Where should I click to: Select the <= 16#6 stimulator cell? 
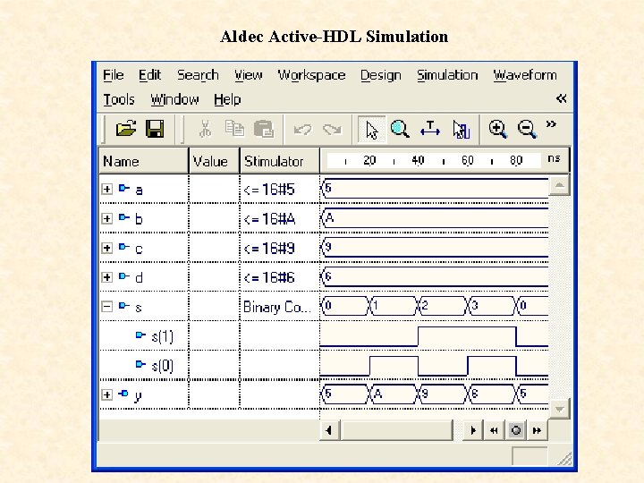(x=280, y=277)
